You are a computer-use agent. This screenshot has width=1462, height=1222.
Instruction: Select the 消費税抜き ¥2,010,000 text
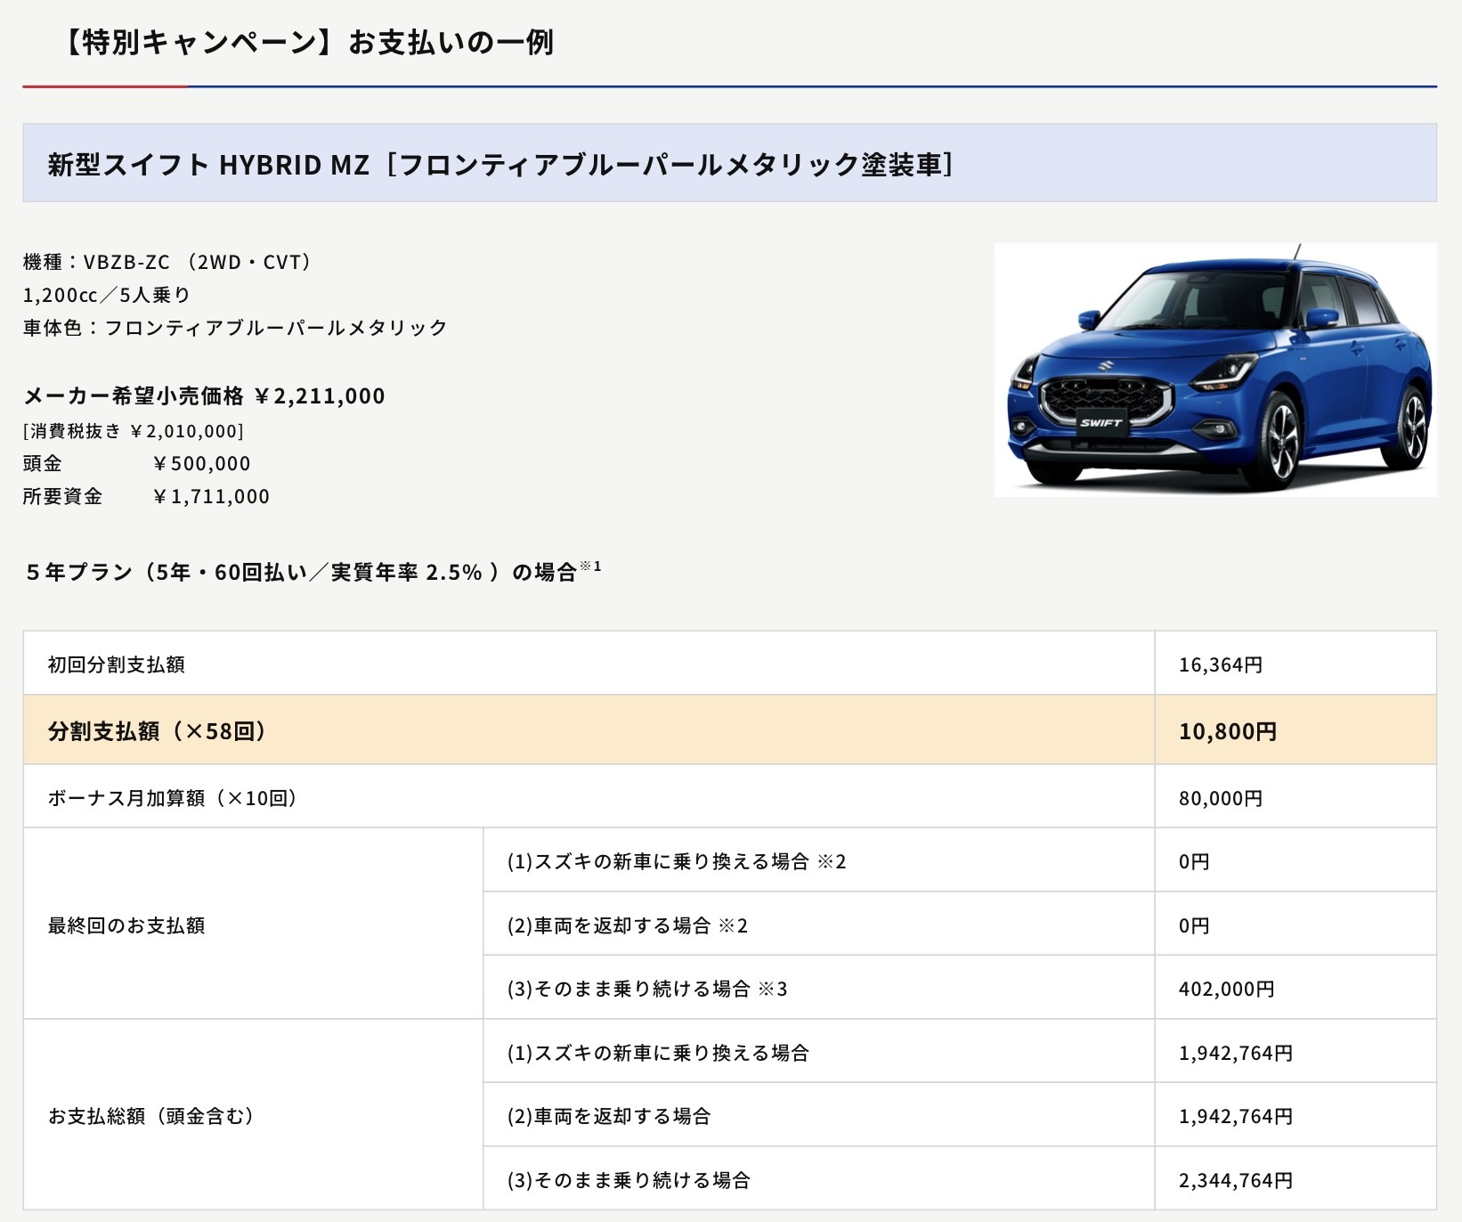tap(134, 431)
